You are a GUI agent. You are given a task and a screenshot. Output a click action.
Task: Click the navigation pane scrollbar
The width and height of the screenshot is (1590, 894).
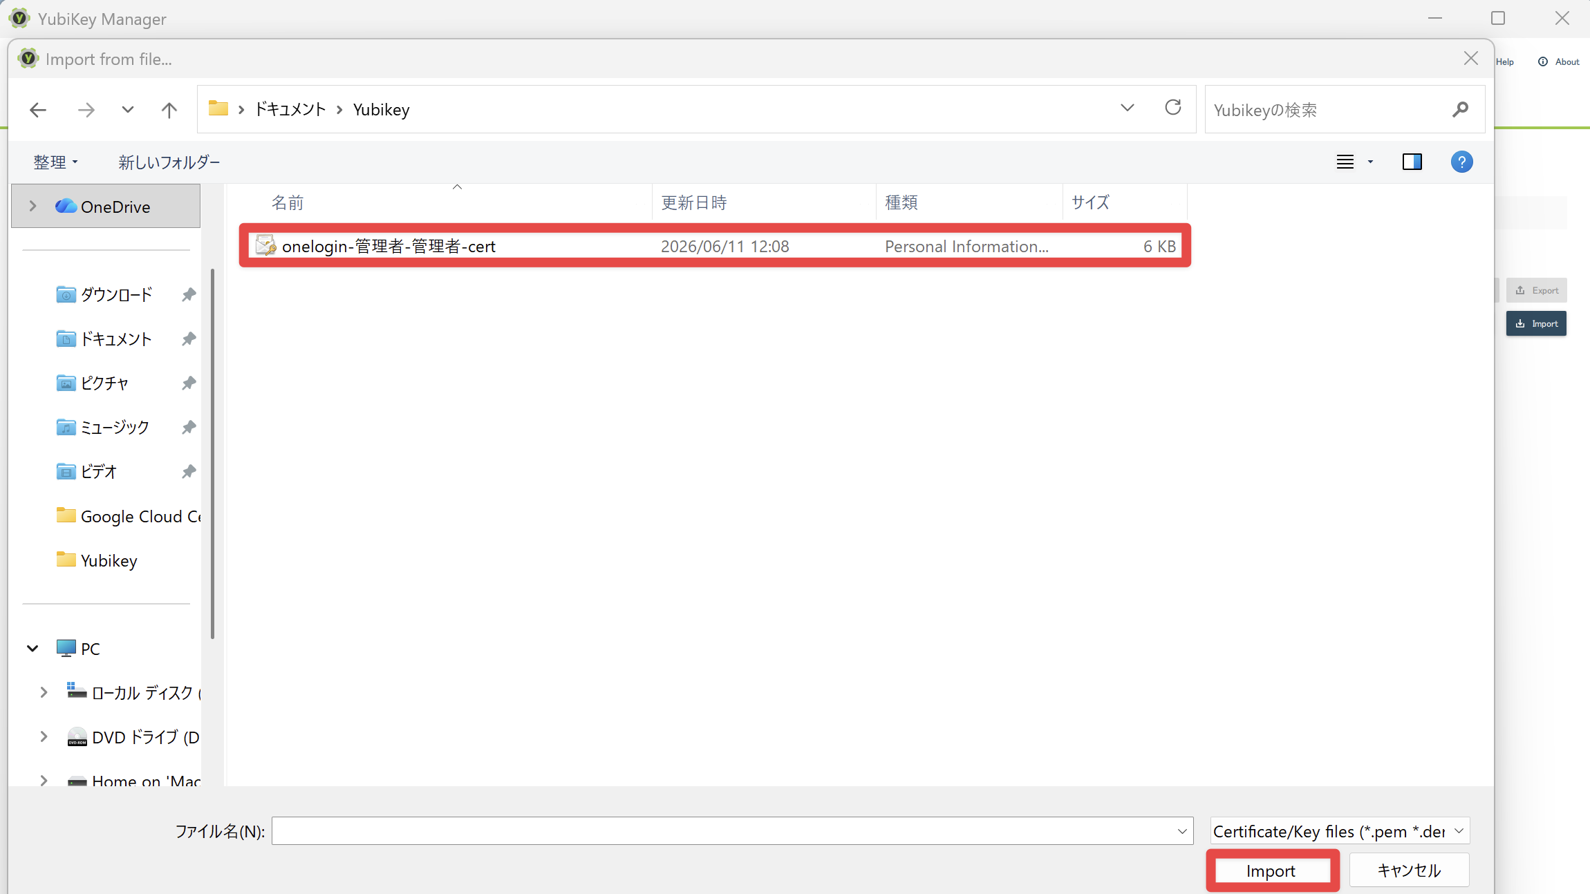click(212, 454)
